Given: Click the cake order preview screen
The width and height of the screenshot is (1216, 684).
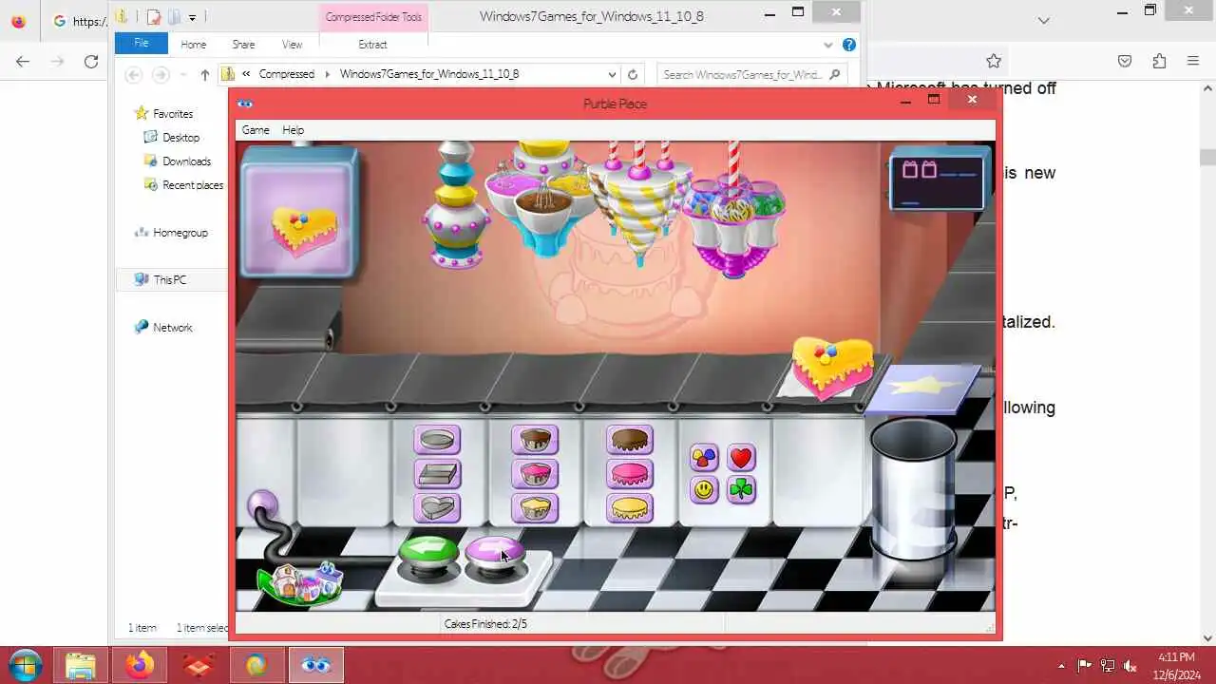Looking at the screenshot, I should click(x=299, y=213).
